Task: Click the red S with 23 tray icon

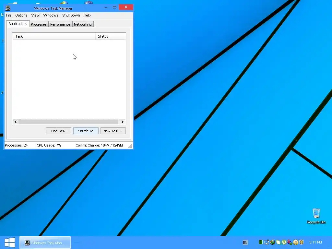Action: pyautogui.click(x=290, y=242)
